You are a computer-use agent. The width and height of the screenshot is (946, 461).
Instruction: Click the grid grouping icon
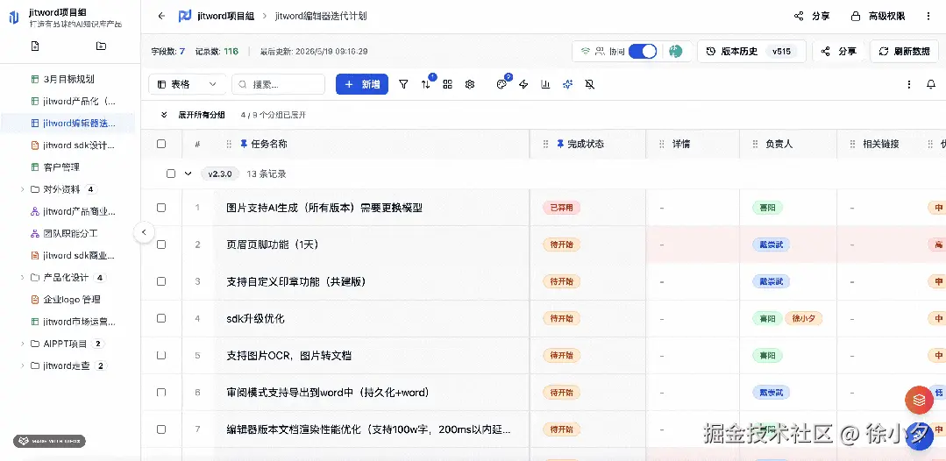coord(448,84)
